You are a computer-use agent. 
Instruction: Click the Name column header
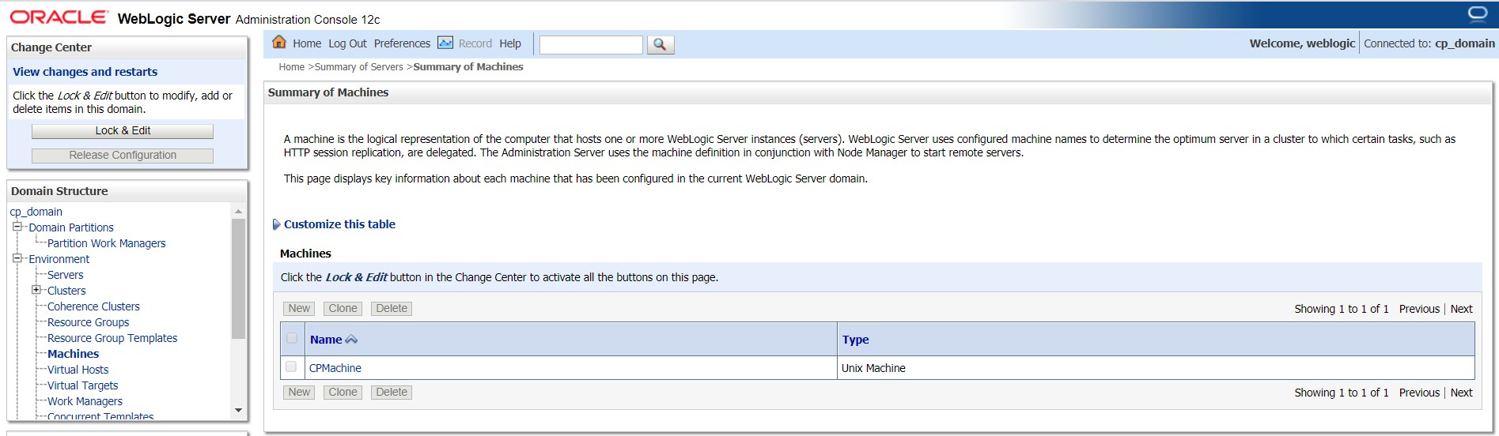[326, 340]
